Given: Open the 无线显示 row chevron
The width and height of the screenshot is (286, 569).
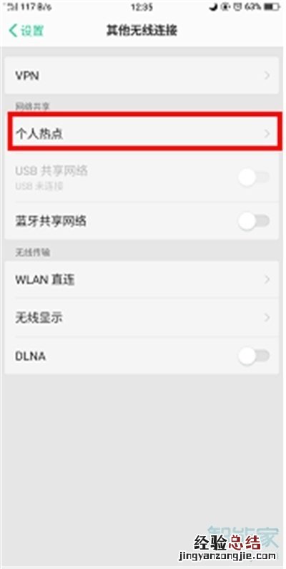Looking at the screenshot, I should (267, 318).
